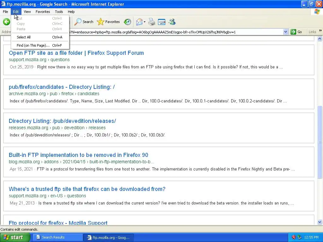
Task: Open the Favorites star button
Action: pyautogui.click(x=109, y=22)
